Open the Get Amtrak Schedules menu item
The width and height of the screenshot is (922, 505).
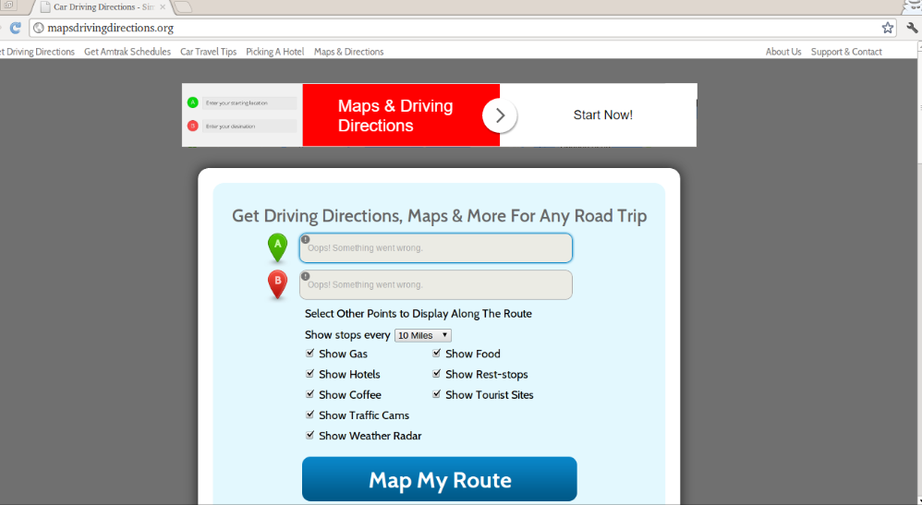(127, 52)
